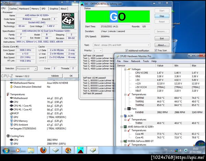Switch to Firefox in the taskbar
The height and width of the screenshot is (161, 206).
(x=43, y=150)
